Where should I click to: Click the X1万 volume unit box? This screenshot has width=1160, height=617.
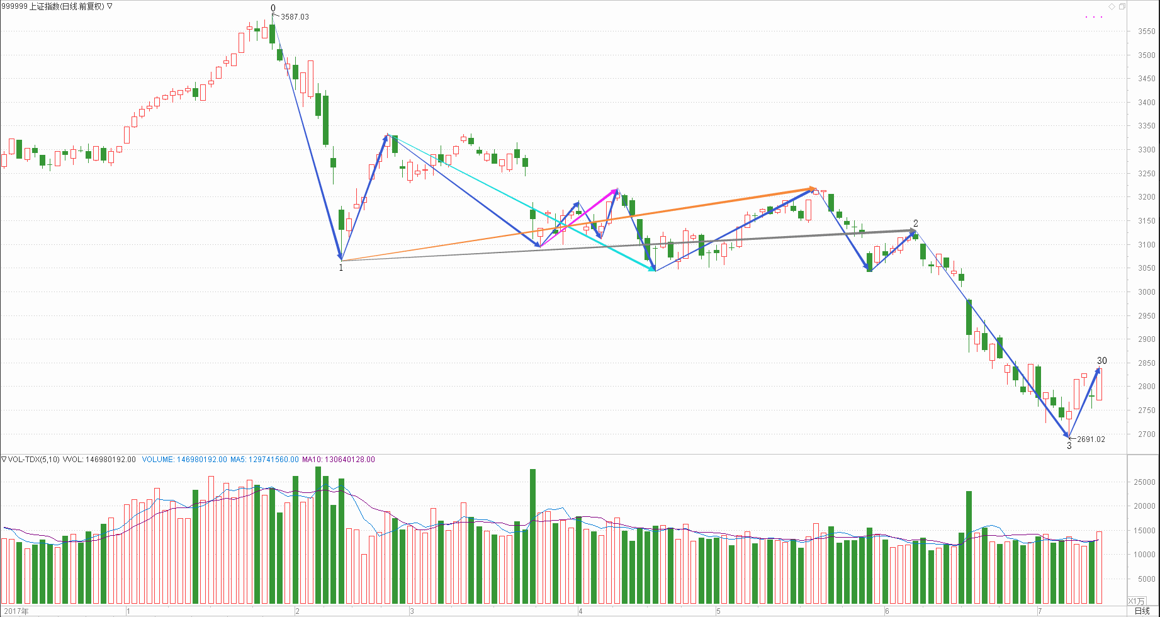tap(1137, 601)
